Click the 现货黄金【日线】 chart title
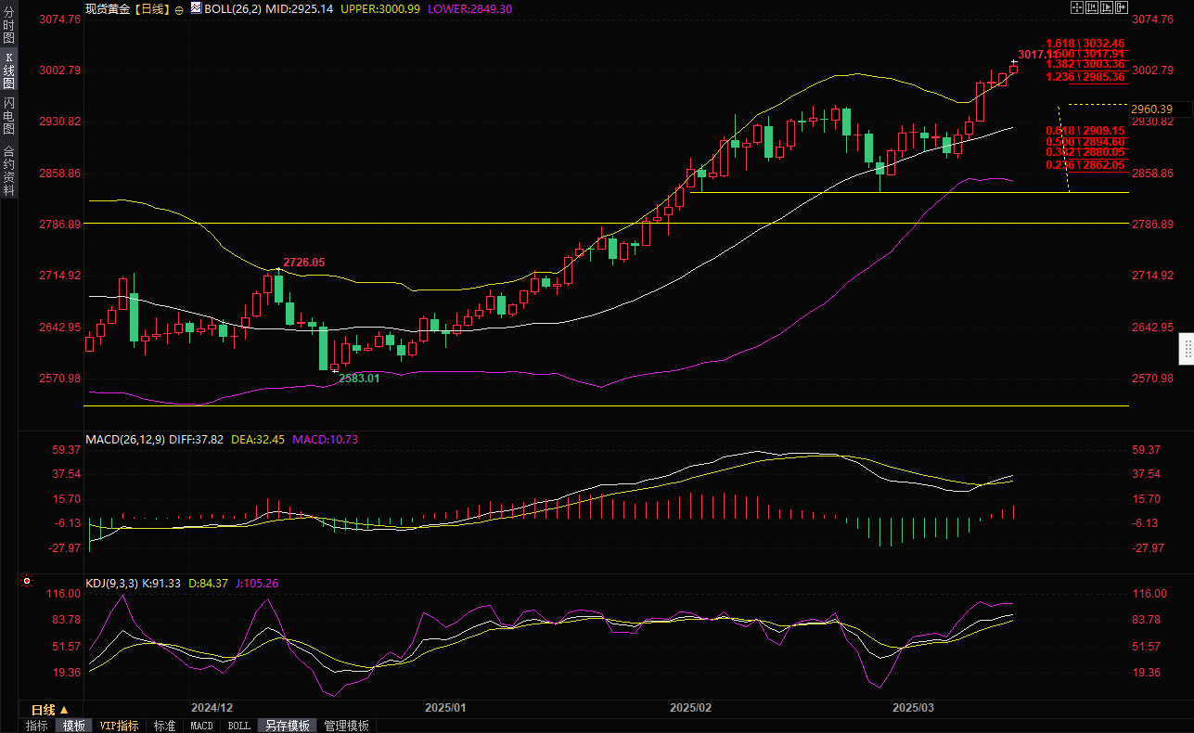 tap(127, 8)
